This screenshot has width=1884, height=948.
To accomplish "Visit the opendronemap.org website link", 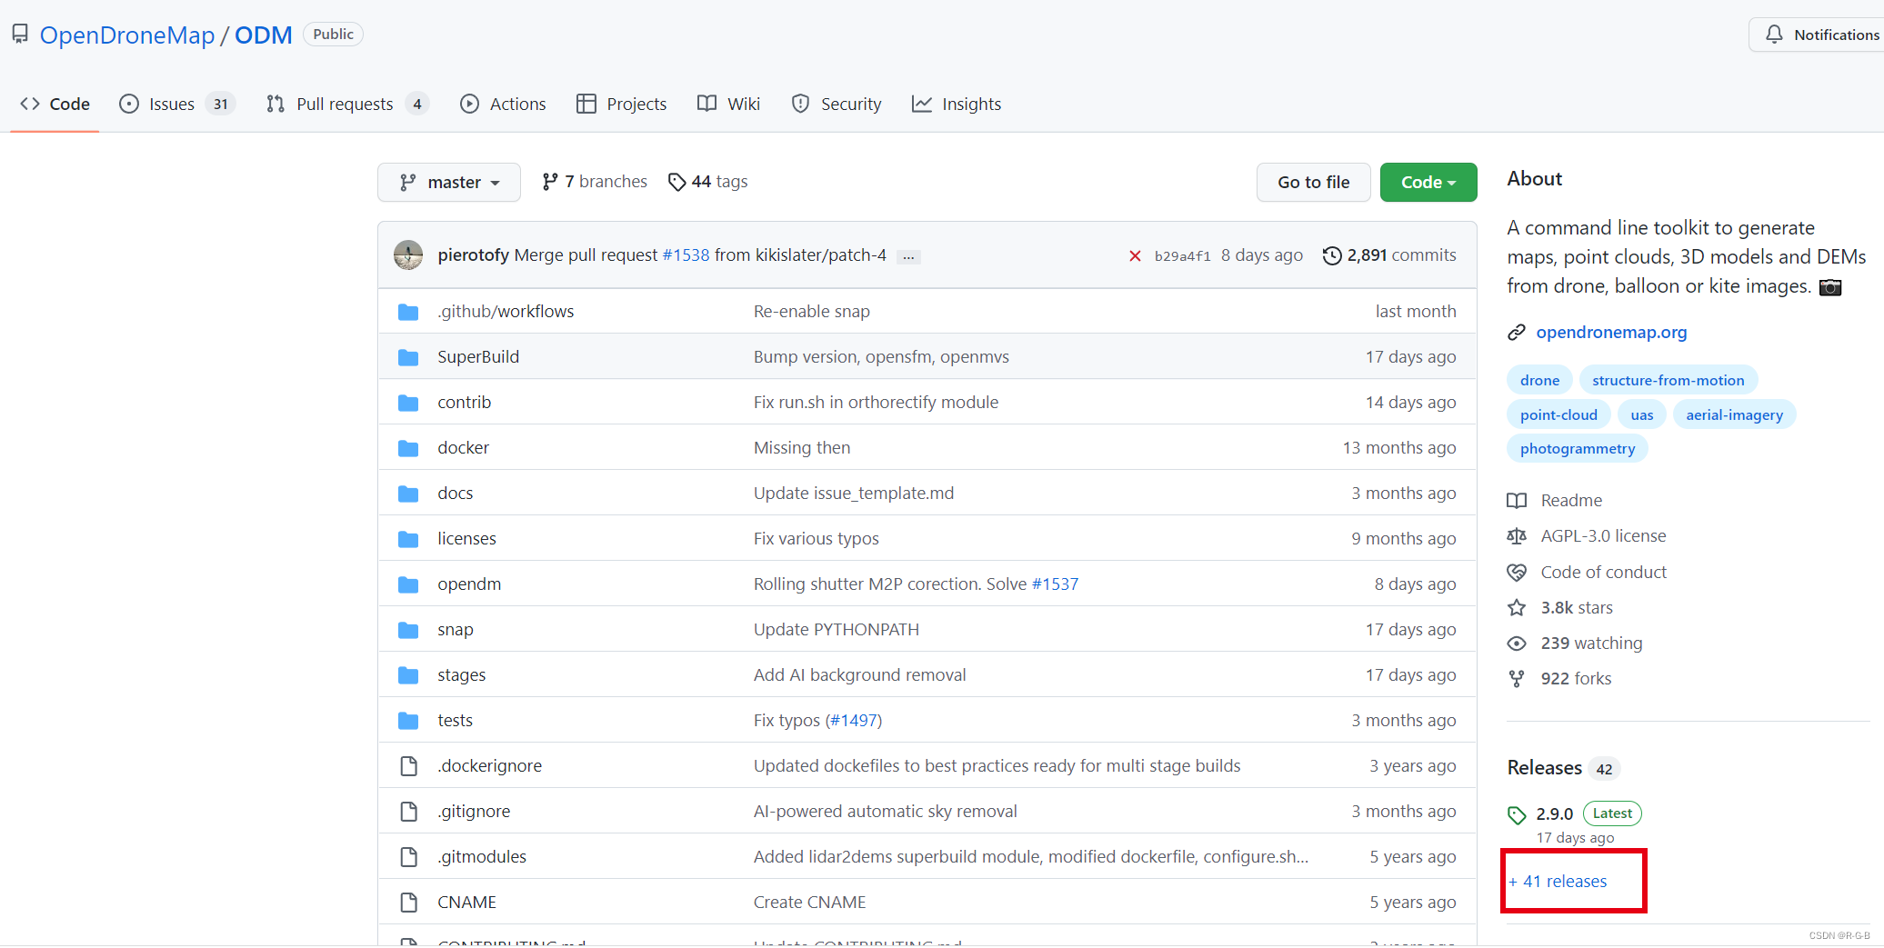I will 1611,333.
